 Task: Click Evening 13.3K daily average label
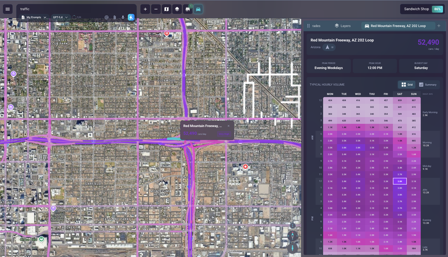coord(427,221)
